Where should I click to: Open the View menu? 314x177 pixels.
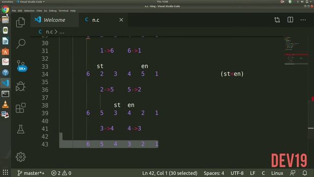click(39, 11)
